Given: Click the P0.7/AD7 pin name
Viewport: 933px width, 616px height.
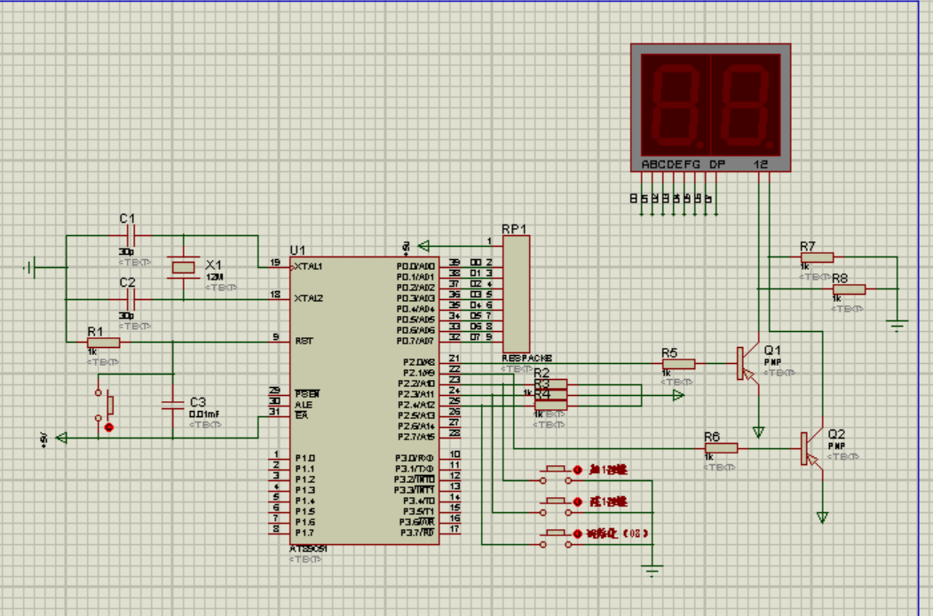Looking at the screenshot, I should click(416, 341).
